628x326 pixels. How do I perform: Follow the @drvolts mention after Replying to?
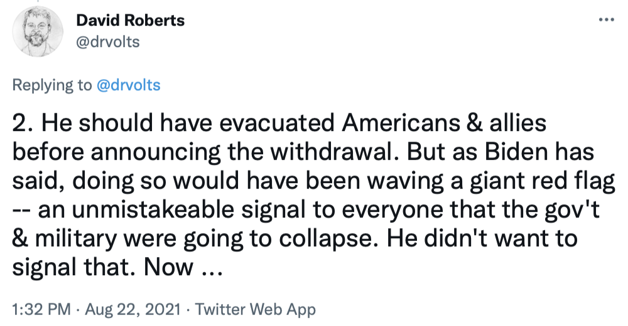coord(128,85)
